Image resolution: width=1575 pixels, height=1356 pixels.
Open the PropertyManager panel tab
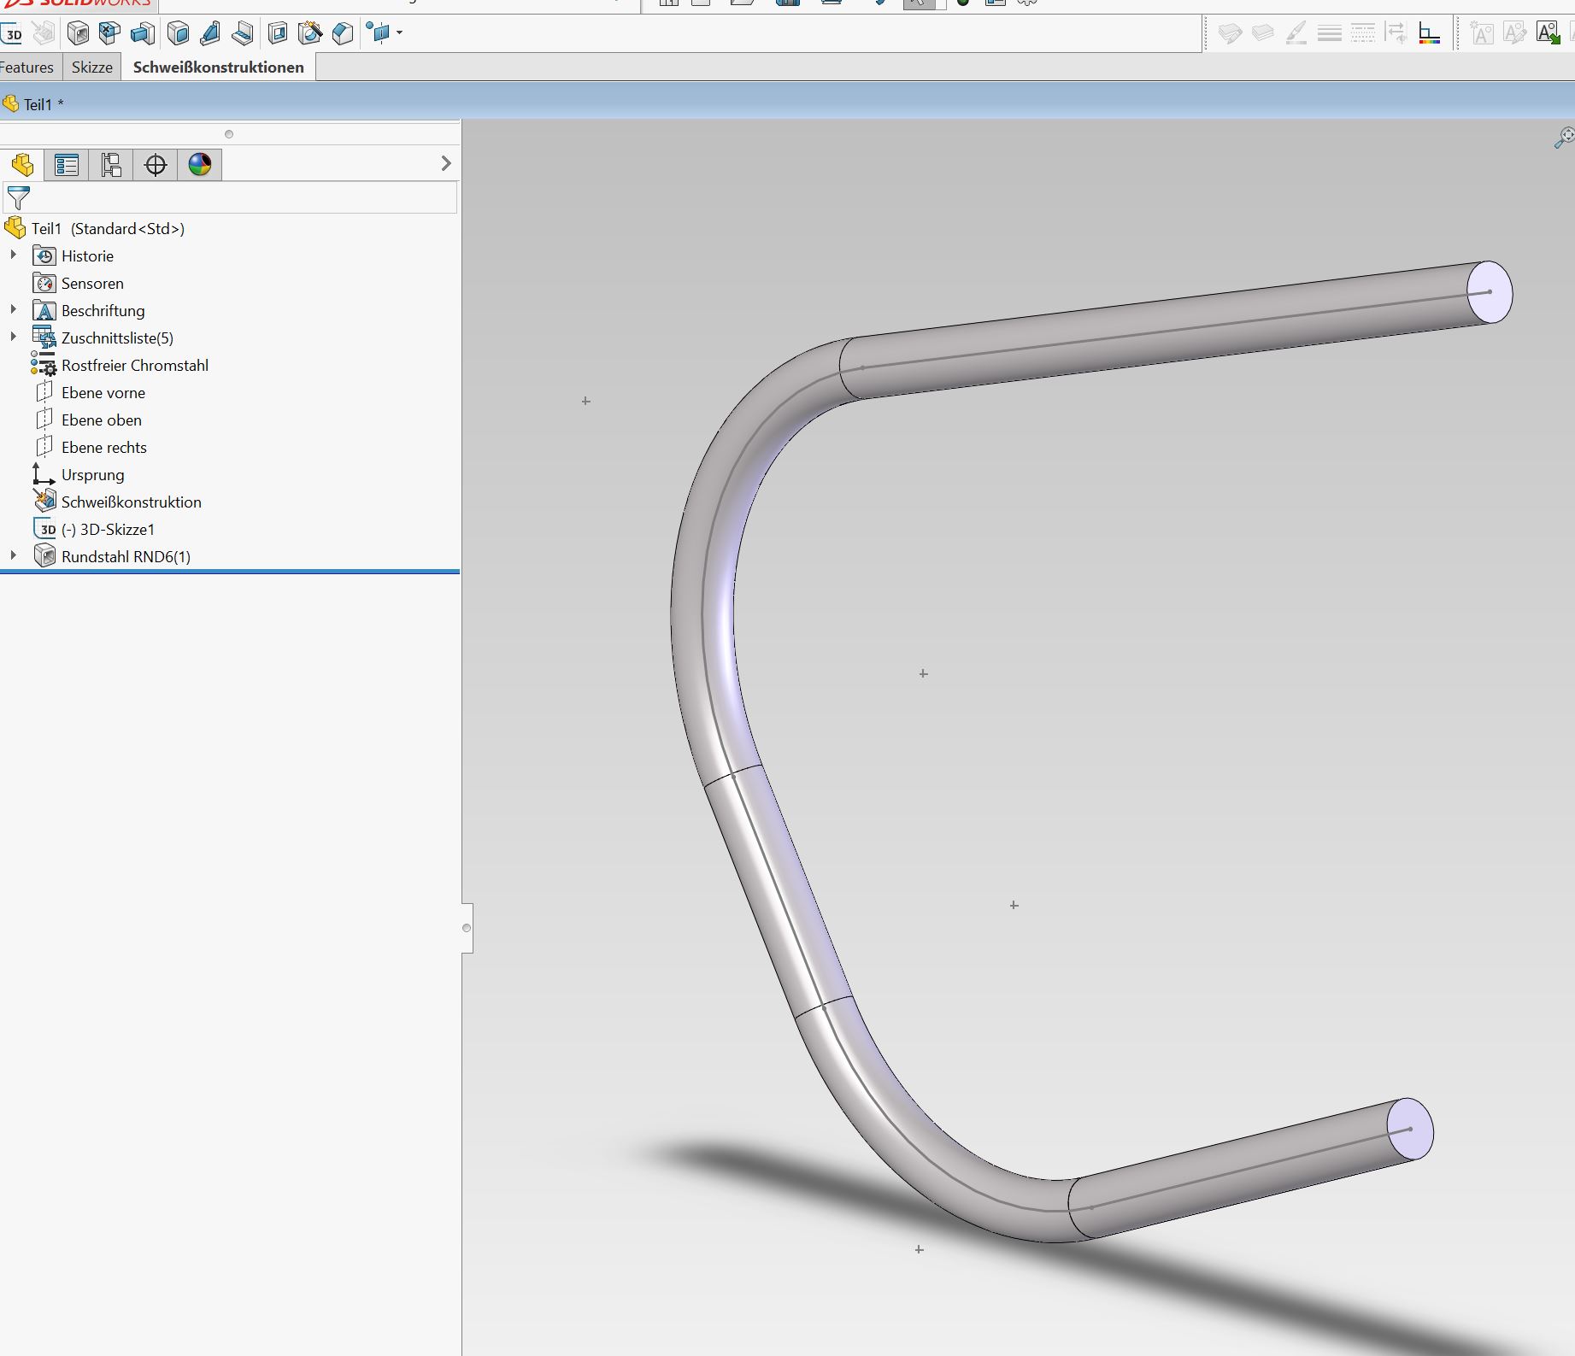pos(67,165)
